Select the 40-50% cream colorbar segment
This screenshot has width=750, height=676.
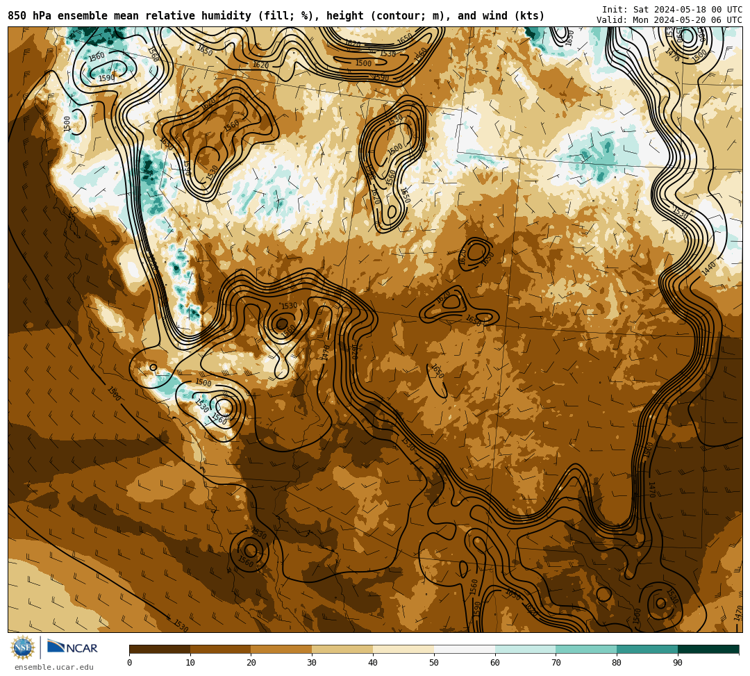point(403,649)
